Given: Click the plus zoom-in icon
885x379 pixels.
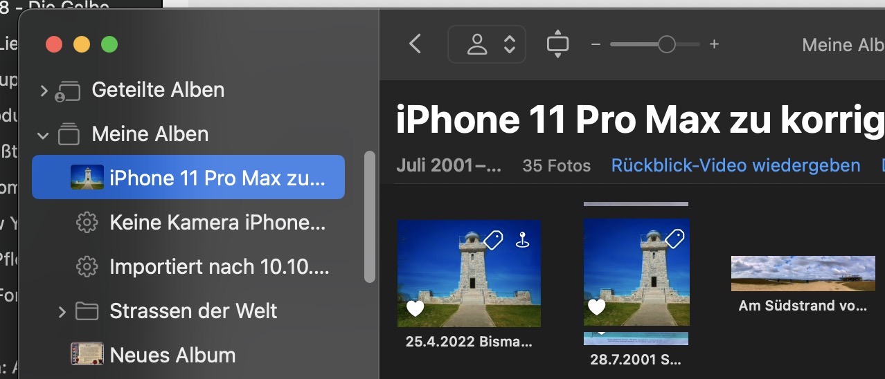Looking at the screenshot, I should click(715, 44).
